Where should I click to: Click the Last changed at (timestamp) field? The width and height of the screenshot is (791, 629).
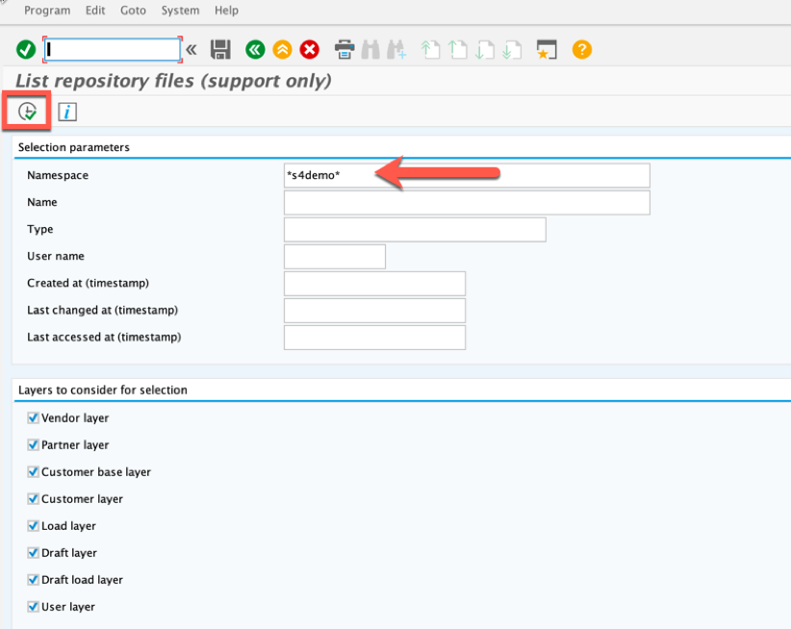(374, 311)
